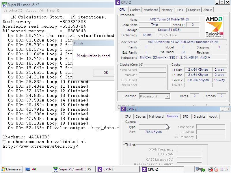Open the About...(A) menu in Super PI
Screen dimensions: 231x173
(x=34, y=10)
